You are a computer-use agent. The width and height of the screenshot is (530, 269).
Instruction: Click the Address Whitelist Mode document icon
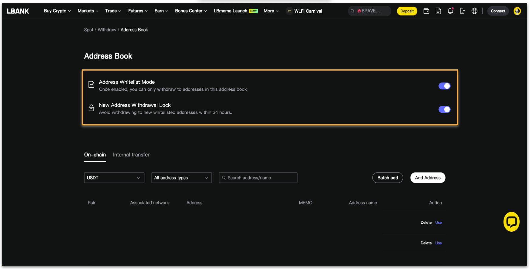coord(91,84)
